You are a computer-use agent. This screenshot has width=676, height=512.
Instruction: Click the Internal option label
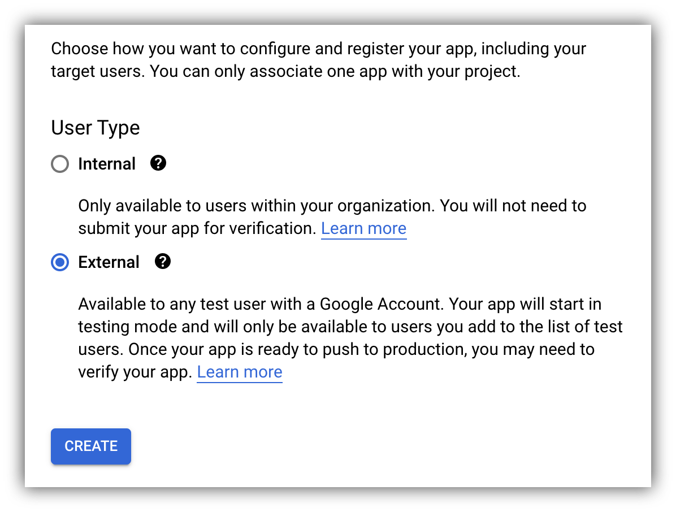pyautogui.click(x=107, y=164)
